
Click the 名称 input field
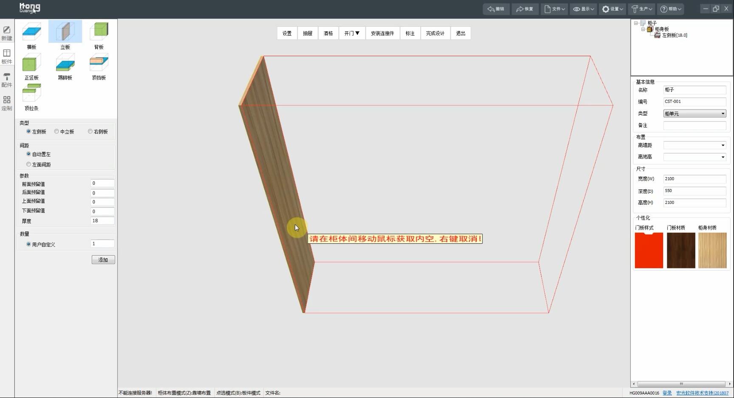pyautogui.click(x=694, y=90)
